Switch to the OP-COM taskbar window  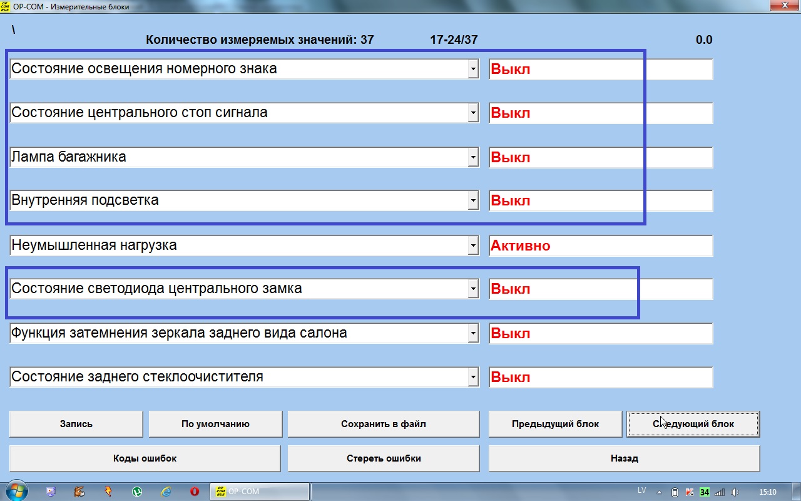click(259, 492)
